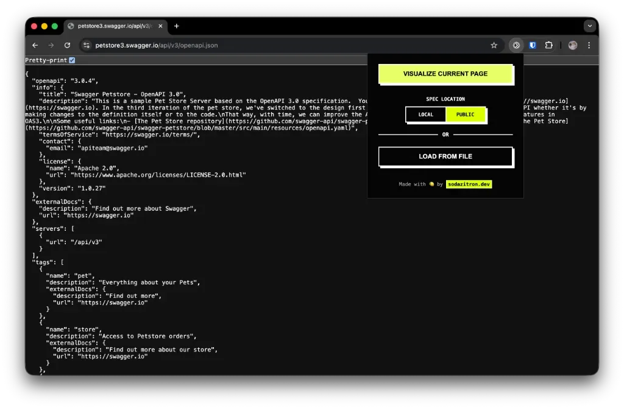Open a new tab with the plus
Image resolution: width=624 pixels, height=408 pixels.
[x=176, y=26]
